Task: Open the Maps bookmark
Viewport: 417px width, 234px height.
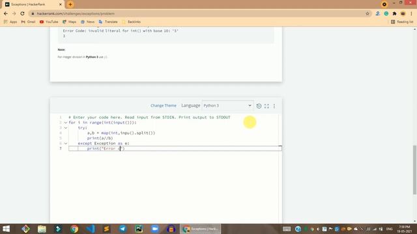Action: coord(70,21)
